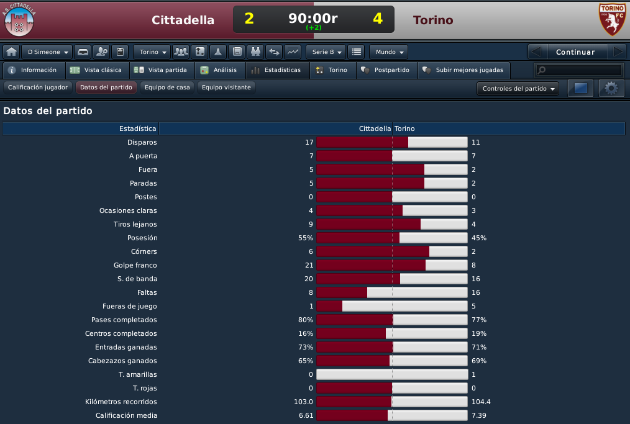Expand the D Simeone manager dropdown
The width and height of the screenshot is (630, 424).
[47, 52]
